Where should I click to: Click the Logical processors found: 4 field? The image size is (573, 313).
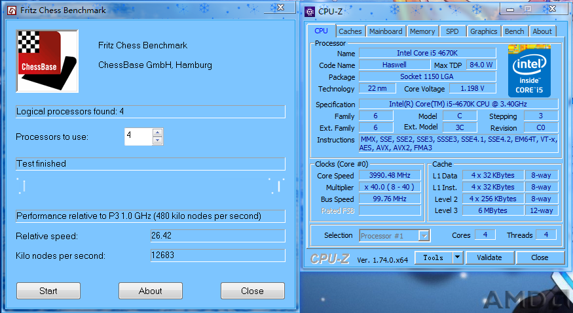click(150, 112)
